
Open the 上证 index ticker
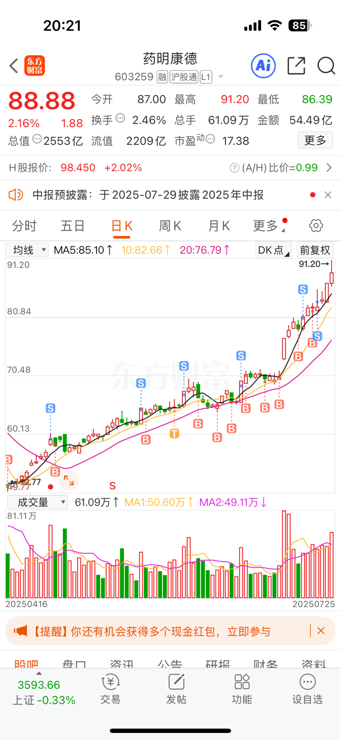[43, 692]
